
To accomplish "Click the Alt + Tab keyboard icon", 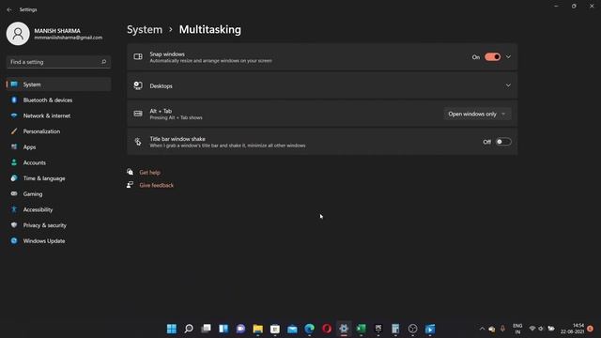I will click(x=138, y=114).
